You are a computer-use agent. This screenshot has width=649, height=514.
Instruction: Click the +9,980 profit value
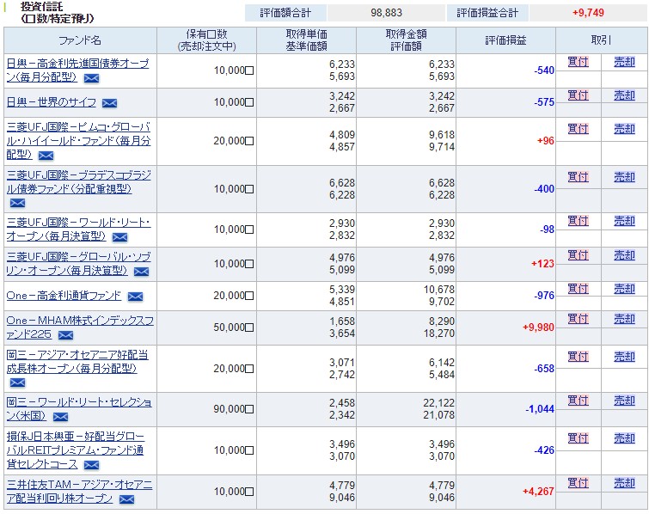click(x=538, y=327)
